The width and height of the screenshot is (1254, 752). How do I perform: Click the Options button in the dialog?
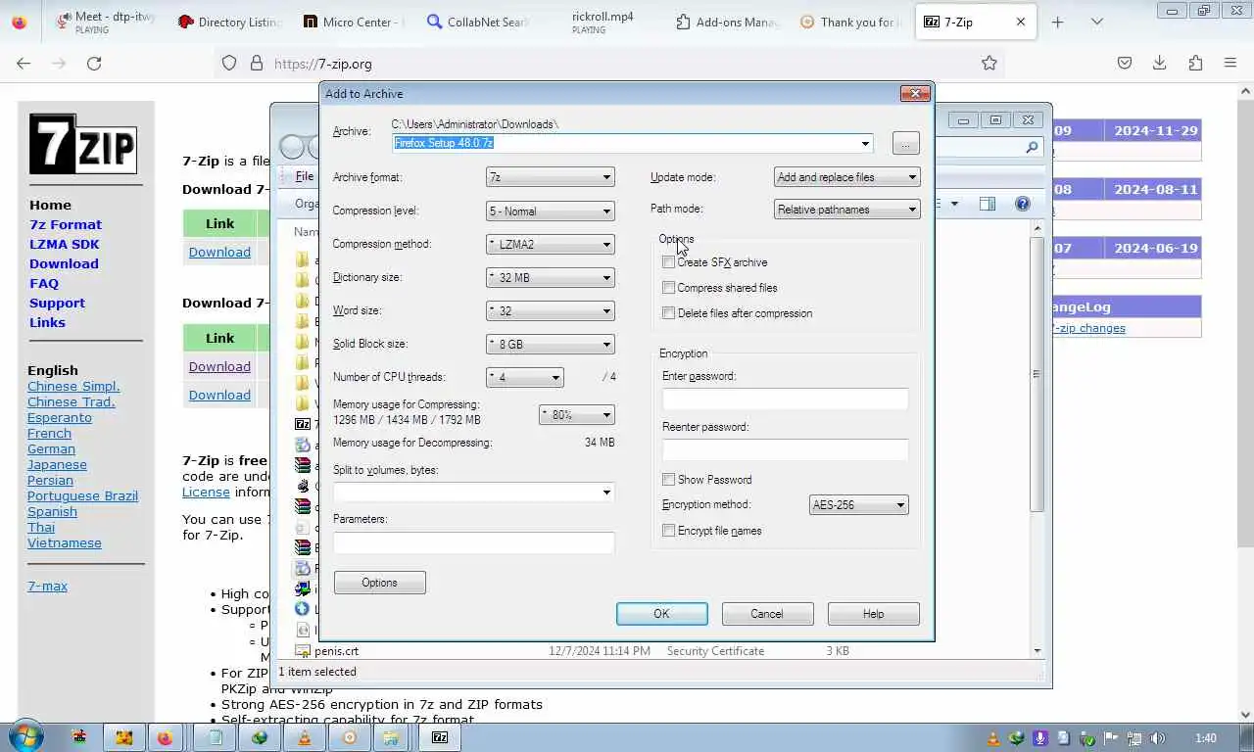tap(379, 583)
